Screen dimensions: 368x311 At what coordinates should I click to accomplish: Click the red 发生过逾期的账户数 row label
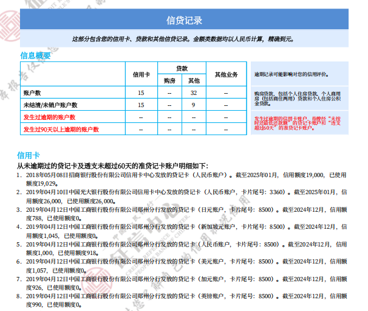pos(49,117)
